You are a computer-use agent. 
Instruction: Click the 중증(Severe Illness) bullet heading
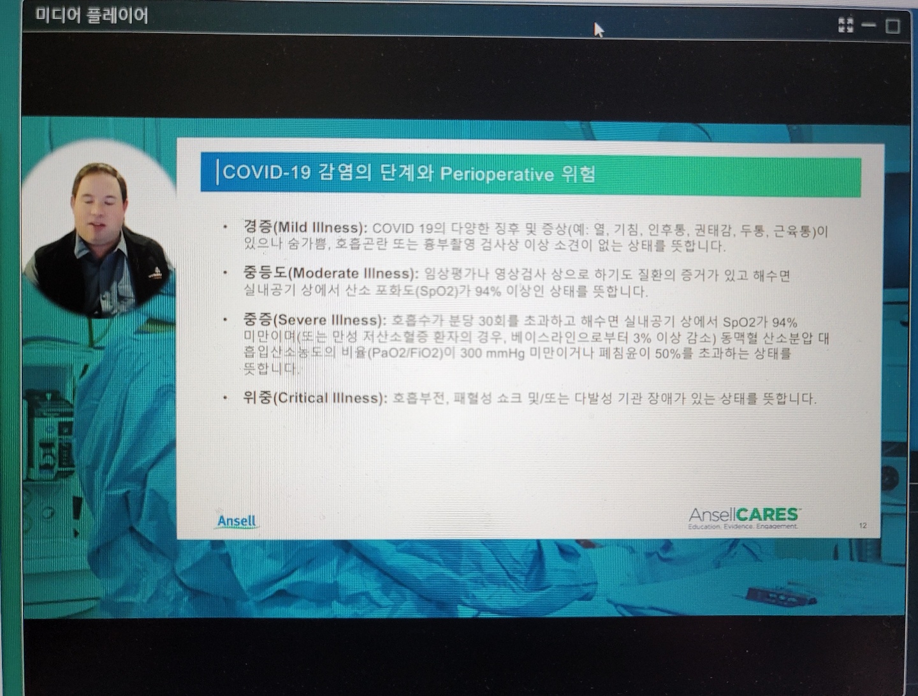point(315,320)
